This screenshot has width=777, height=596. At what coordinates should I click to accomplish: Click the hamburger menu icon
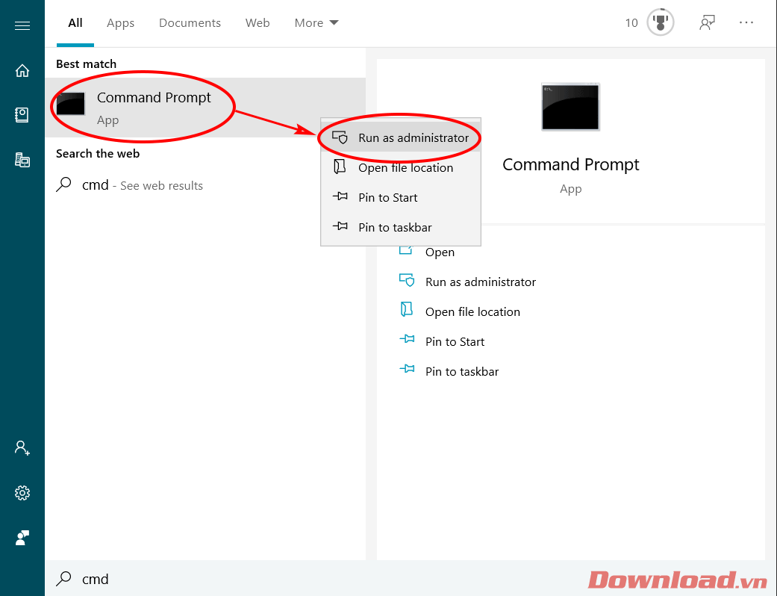coord(22,25)
